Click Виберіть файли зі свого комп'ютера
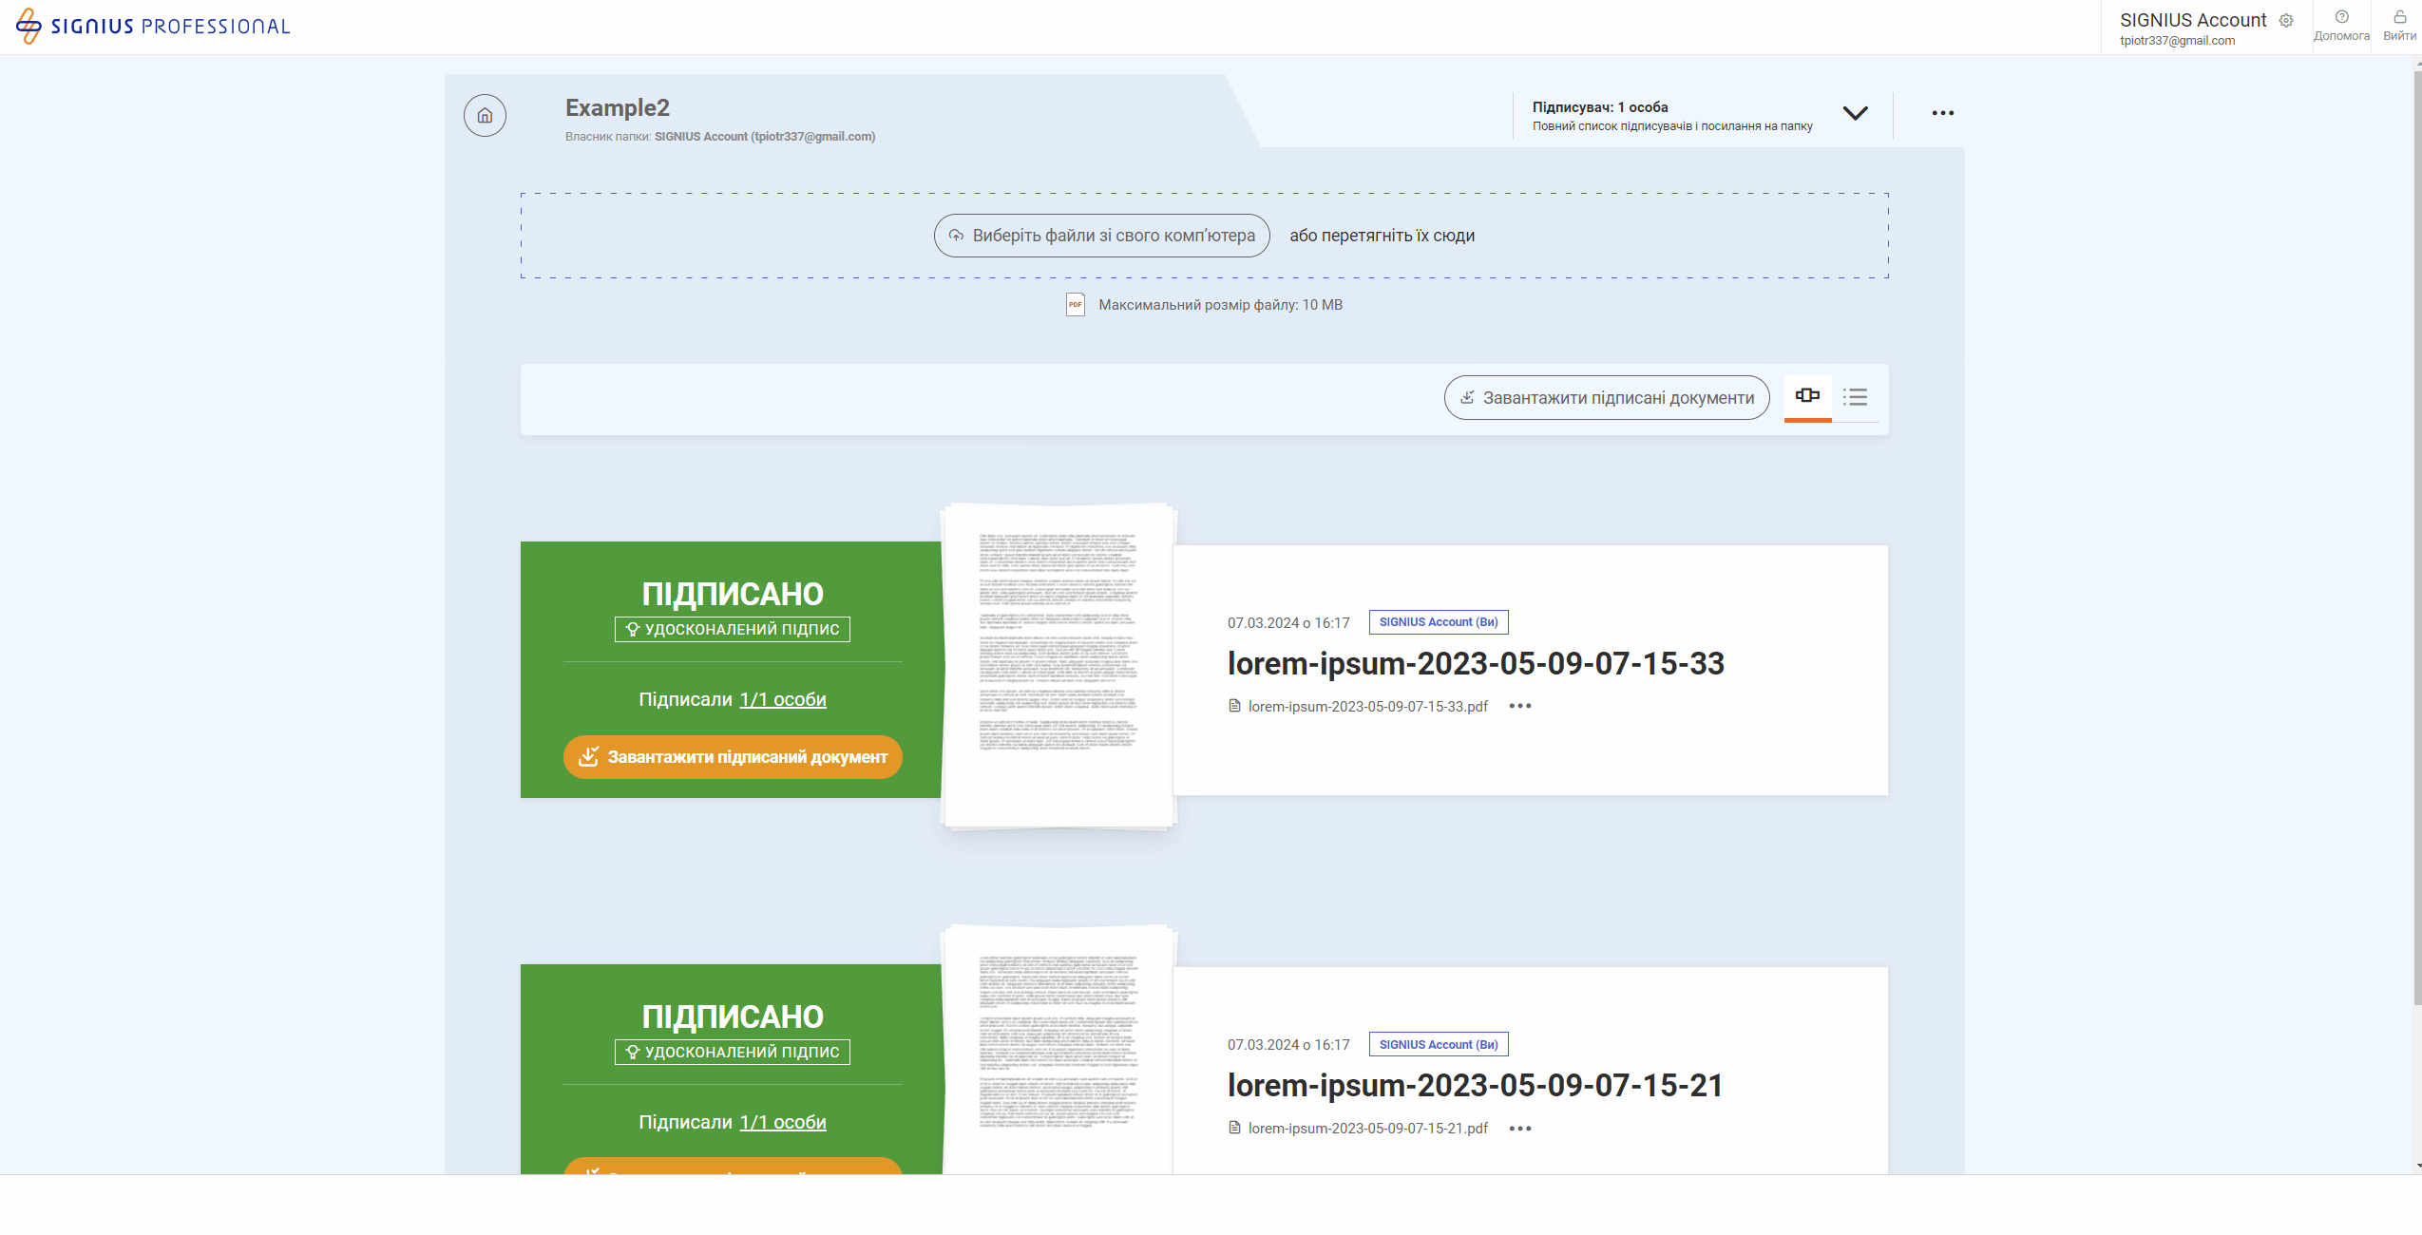The width and height of the screenshot is (2422, 1235). [1101, 236]
